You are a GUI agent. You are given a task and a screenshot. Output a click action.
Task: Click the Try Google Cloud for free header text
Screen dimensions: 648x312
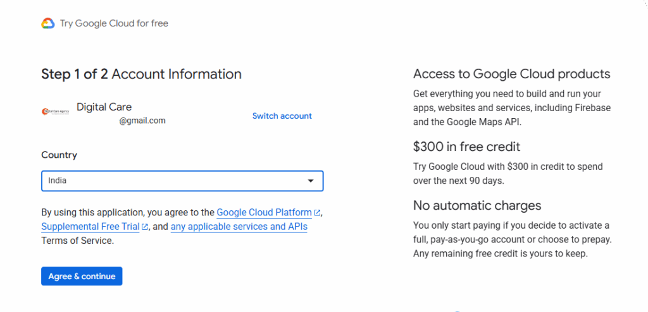[114, 23]
